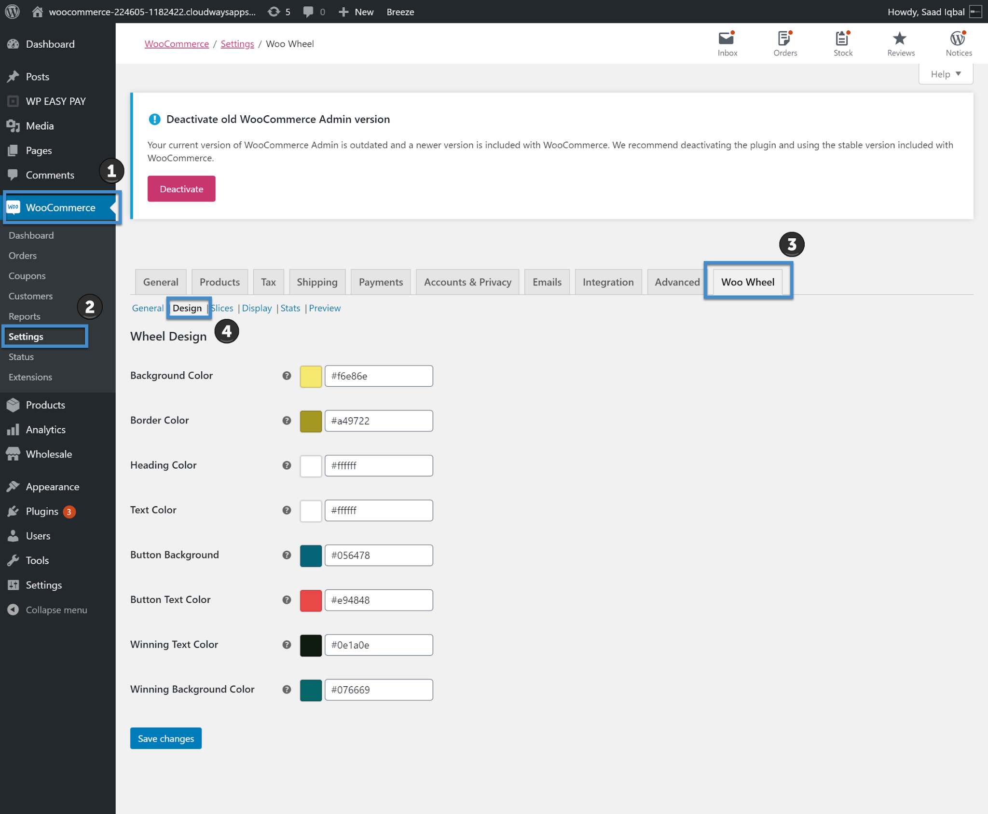Viewport: 988px width, 814px height.
Task: Open Breeze in the admin bar
Action: coord(400,12)
